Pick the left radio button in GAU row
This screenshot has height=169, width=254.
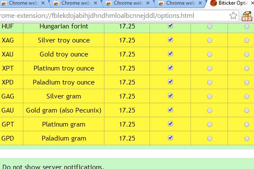click(x=210, y=110)
